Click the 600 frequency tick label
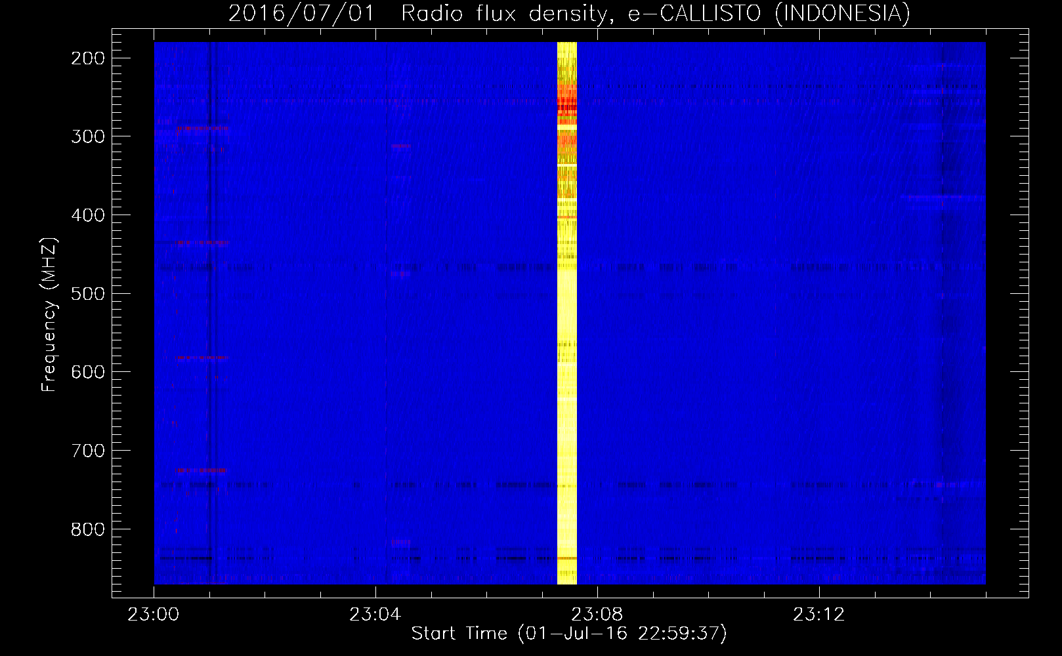Viewport: 1062px width, 656px height. (x=88, y=372)
